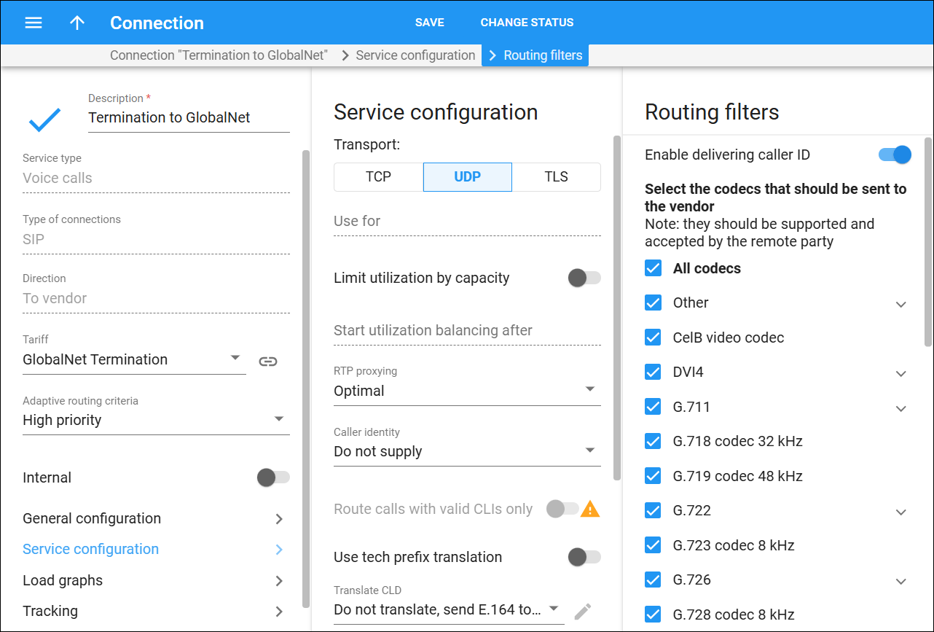
Task: Select the Routing filters breadcrumb
Action: (x=535, y=55)
